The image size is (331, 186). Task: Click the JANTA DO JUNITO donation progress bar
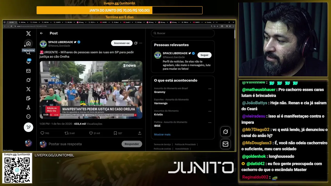(x=119, y=10)
